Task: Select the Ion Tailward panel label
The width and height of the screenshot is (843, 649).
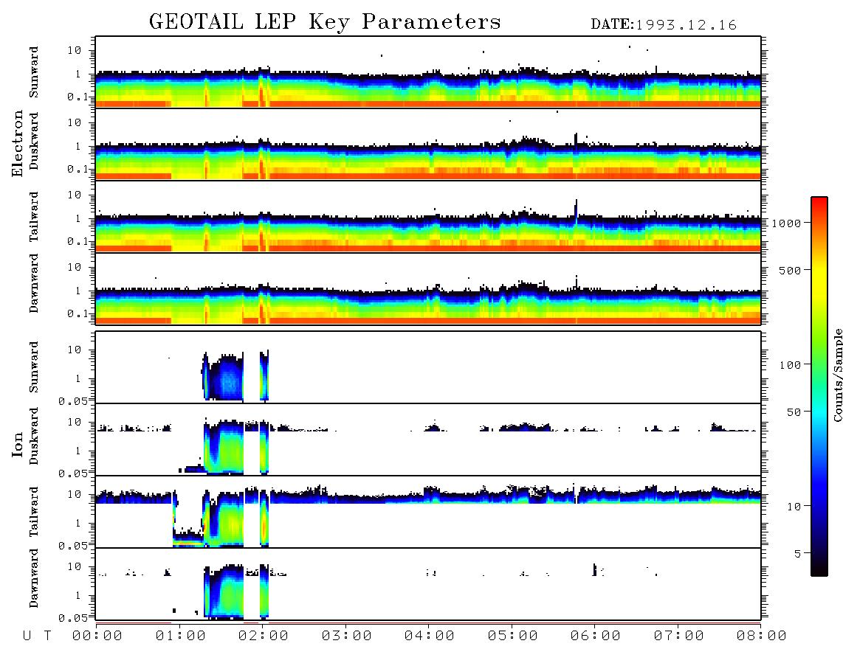Action: [34, 512]
